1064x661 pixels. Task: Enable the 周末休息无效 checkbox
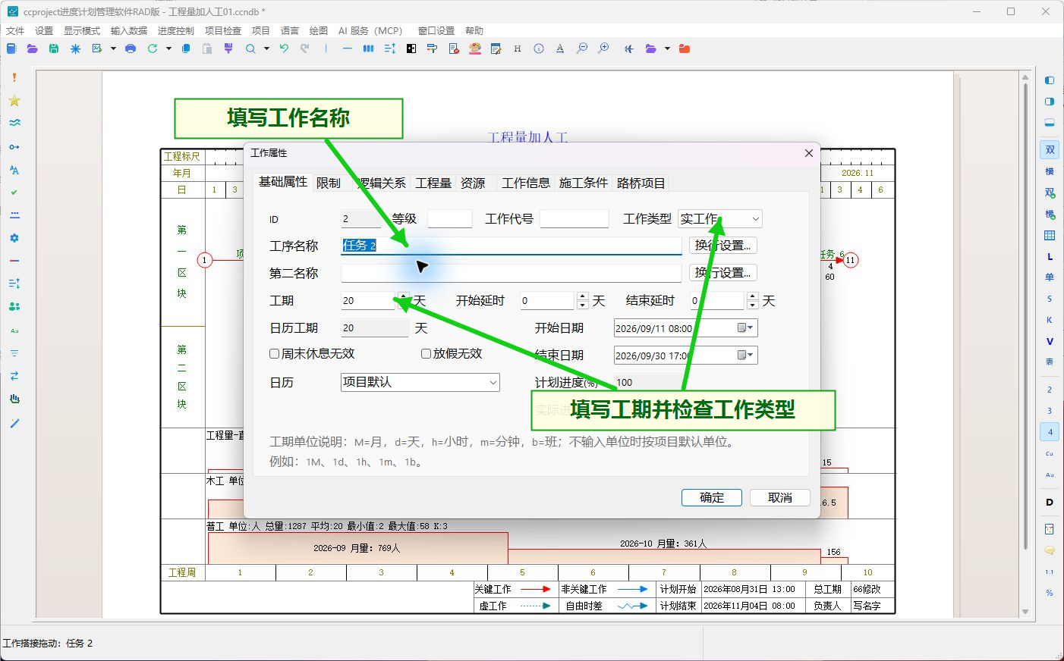click(x=275, y=353)
